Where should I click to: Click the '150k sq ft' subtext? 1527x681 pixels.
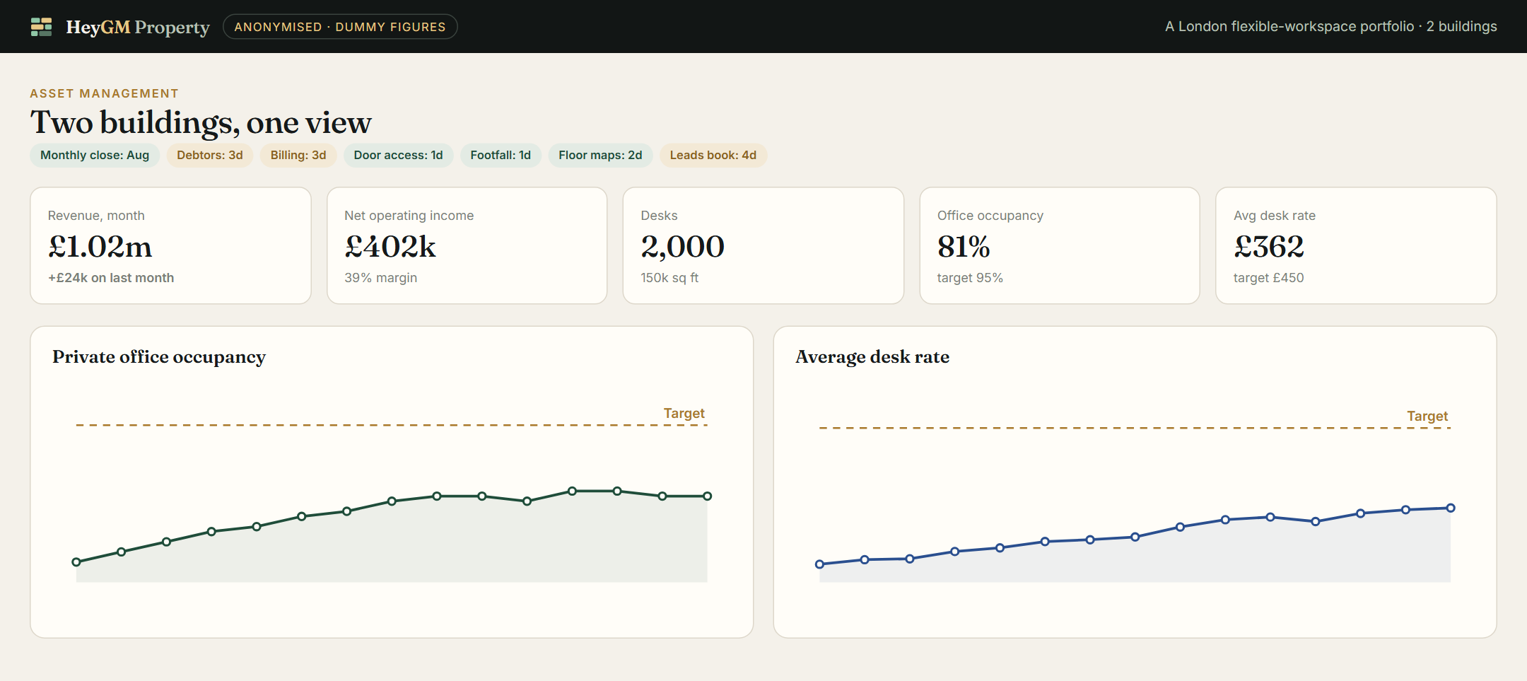pyautogui.click(x=669, y=278)
